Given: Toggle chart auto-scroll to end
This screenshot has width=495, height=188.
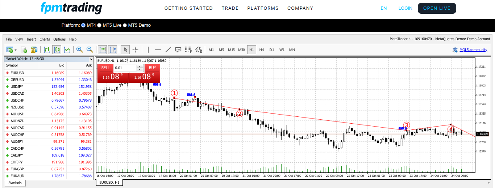Looking at the screenshot, I should [103, 50].
